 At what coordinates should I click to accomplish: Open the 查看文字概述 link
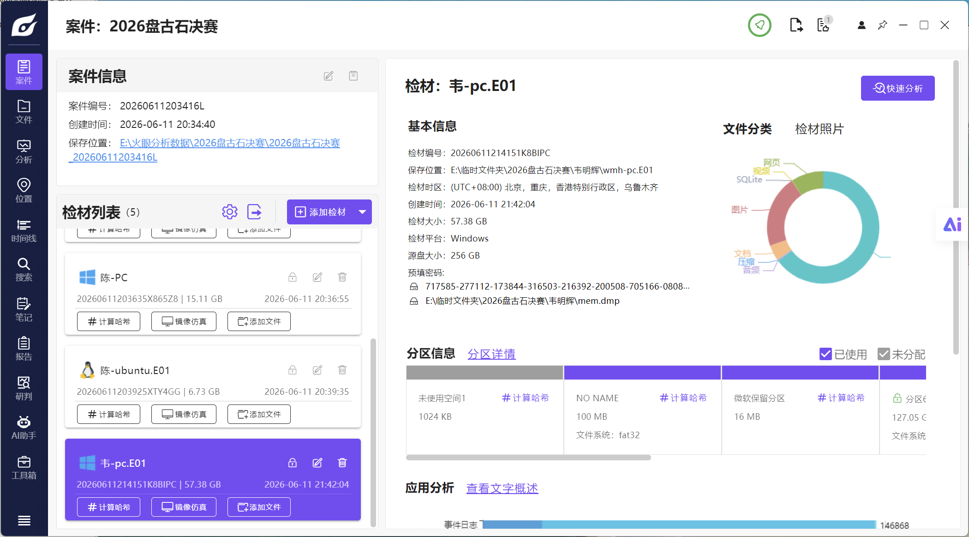click(x=502, y=489)
